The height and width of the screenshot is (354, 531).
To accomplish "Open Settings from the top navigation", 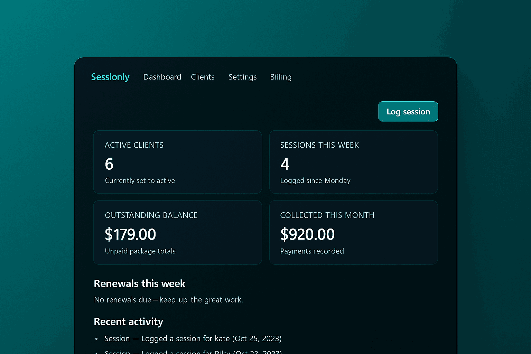I will point(242,77).
